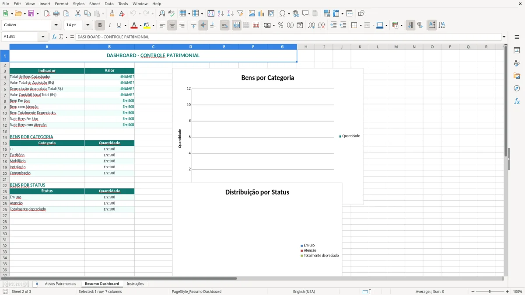Screen dimensions: 525x295
Task: Apply red font color swatch
Action: tap(134, 25)
